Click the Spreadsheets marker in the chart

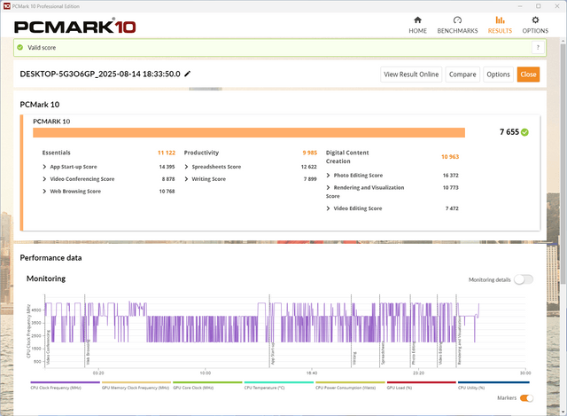[383, 354]
